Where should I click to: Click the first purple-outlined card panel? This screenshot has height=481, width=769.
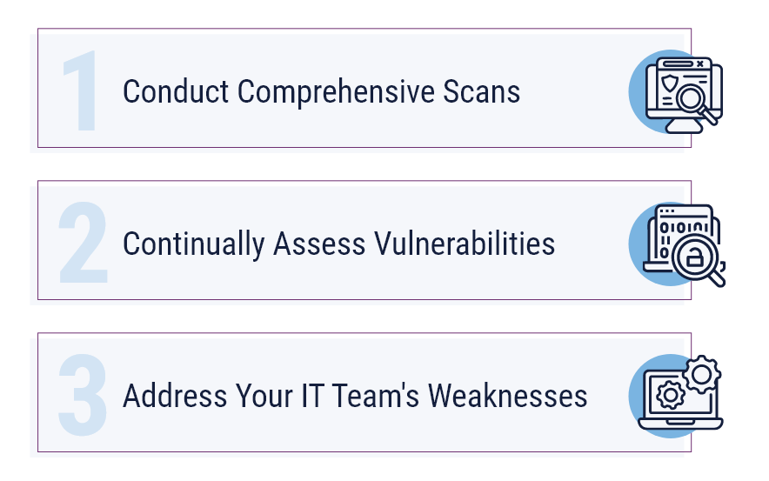coord(364,88)
